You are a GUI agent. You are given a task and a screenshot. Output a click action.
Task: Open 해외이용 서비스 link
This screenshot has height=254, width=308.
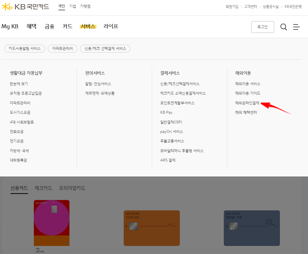click(x=248, y=84)
